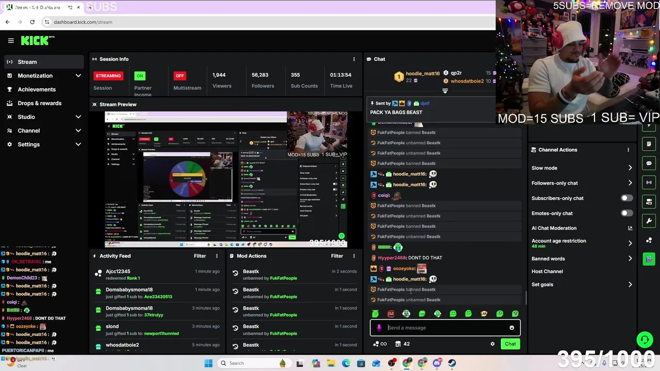Viewport: 660px width, 371px height.
Task: Click the stream preview thumbnail
Action: tap(226, 179)
